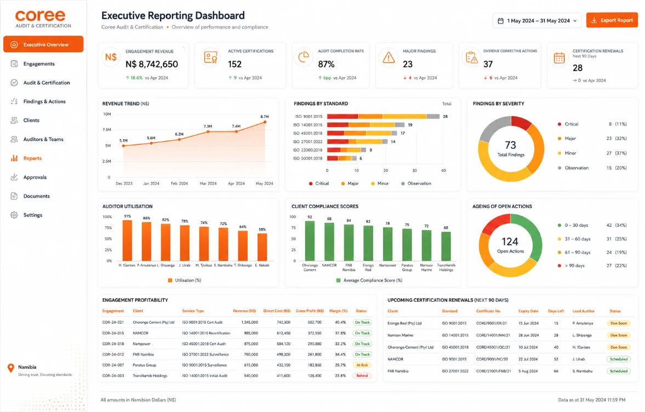
Task: Click the On Track status for COR-24-021
Action: (x=362, y=322)
